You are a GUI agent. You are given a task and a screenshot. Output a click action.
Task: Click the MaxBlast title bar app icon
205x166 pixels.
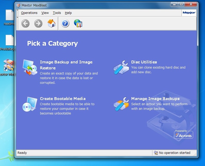coord(18,5)
